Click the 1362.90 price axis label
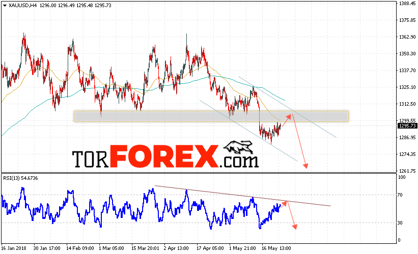This screenshot has height=254, width=418. tap(407, 37)
